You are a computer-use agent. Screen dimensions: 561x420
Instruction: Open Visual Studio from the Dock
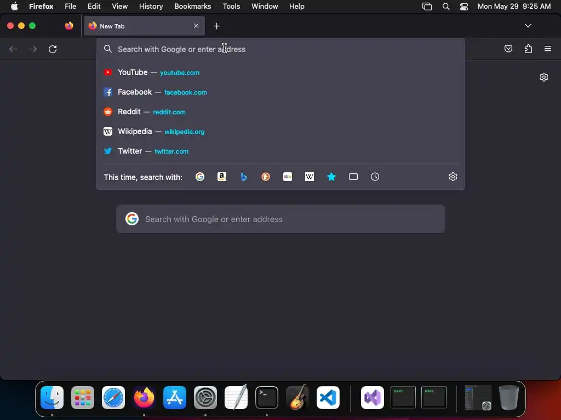coord(373,398)
